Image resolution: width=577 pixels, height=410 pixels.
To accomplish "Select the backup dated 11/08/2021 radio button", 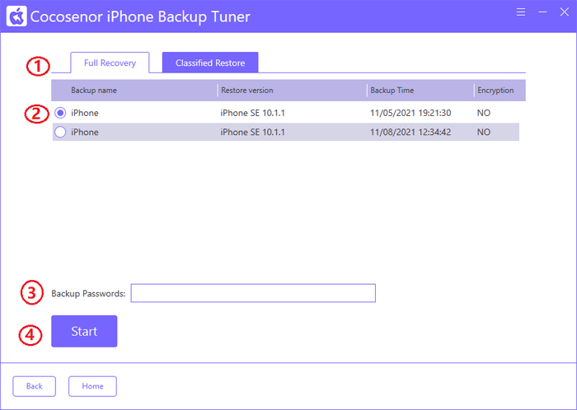I will [x=60, y=132].
